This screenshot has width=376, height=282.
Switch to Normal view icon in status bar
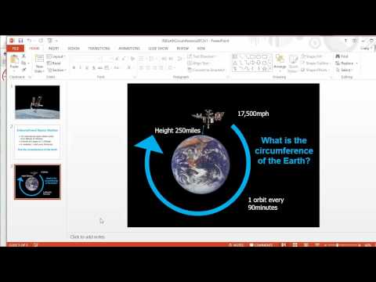284,245
